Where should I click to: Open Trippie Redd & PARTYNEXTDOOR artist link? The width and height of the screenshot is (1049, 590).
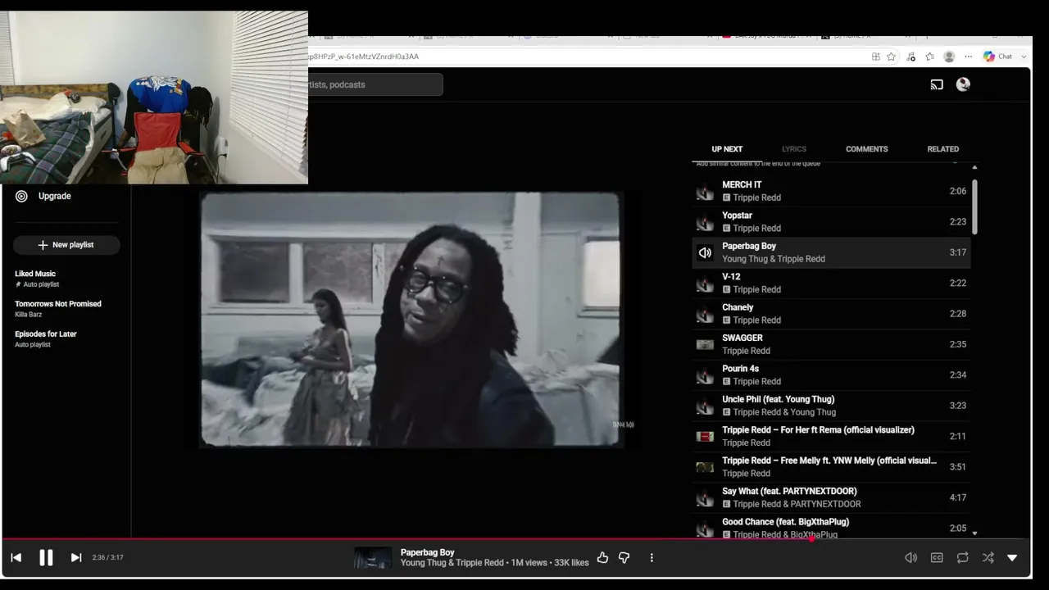pos(797,504)
